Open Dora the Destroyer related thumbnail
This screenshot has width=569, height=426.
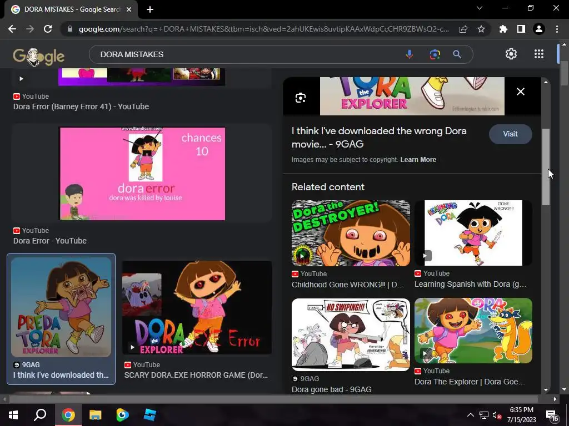point(351,234)
